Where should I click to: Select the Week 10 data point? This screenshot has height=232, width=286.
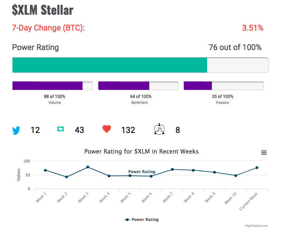pos(236,176)
